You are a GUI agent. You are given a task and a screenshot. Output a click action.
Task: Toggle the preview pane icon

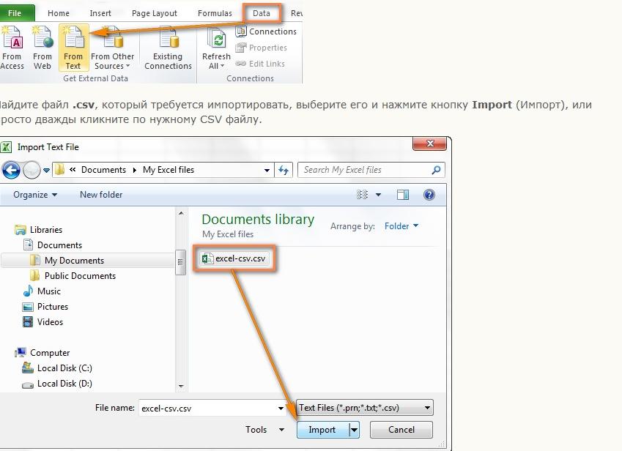403,195
